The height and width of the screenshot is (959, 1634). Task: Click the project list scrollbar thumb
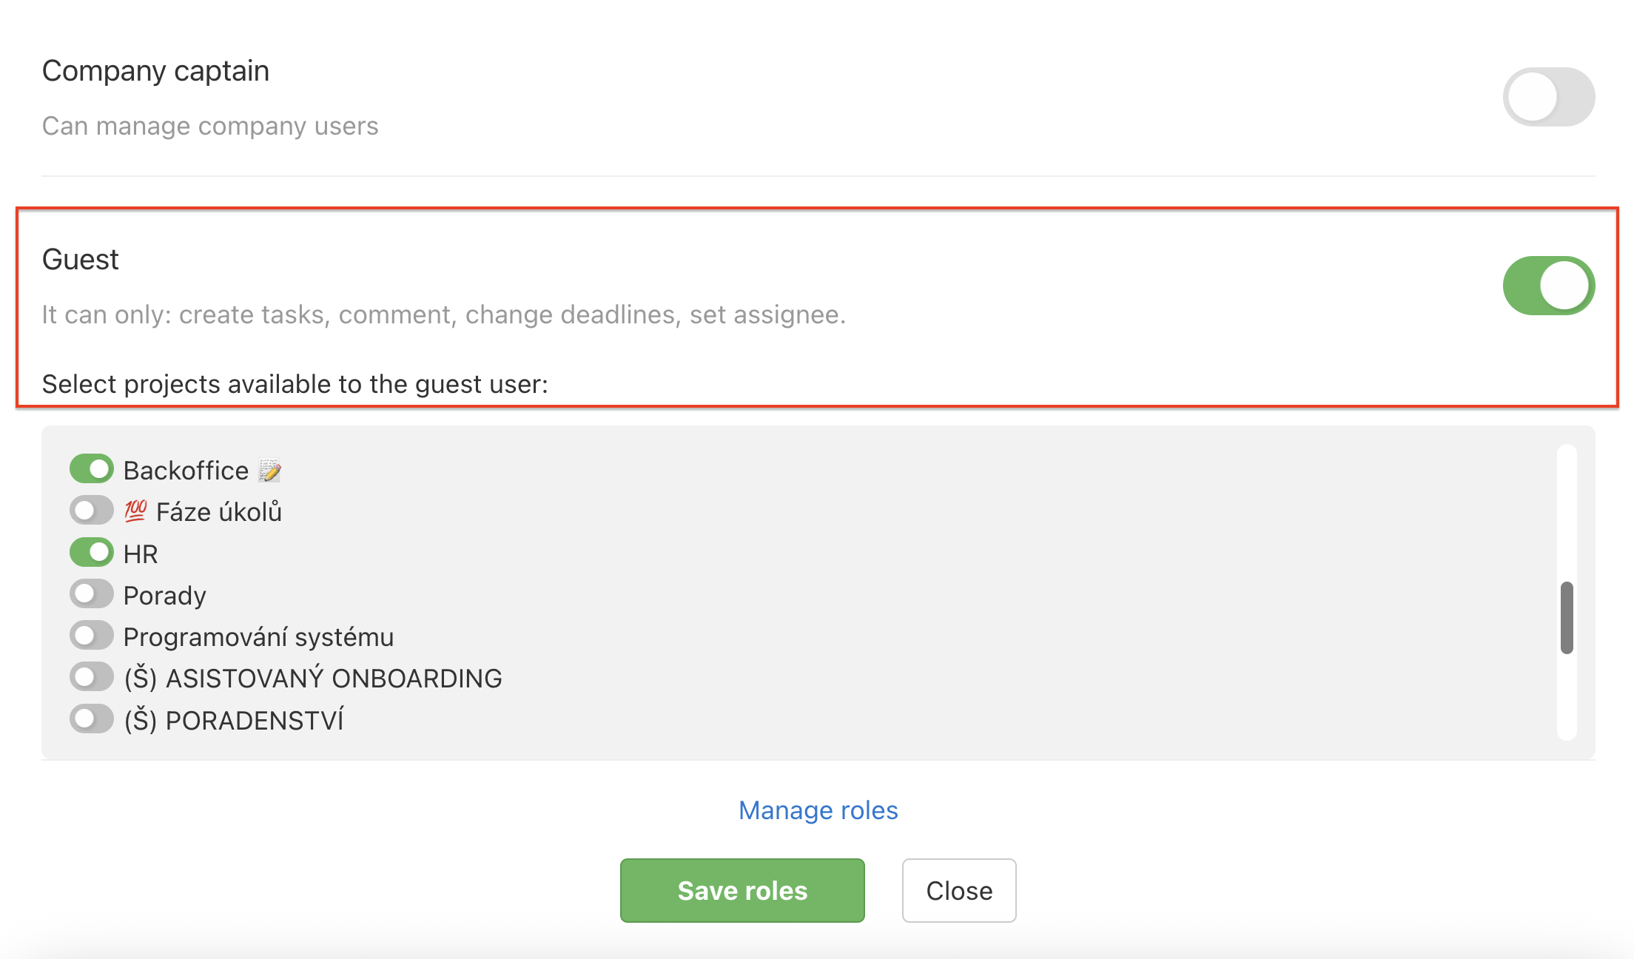click(1567, 618)
